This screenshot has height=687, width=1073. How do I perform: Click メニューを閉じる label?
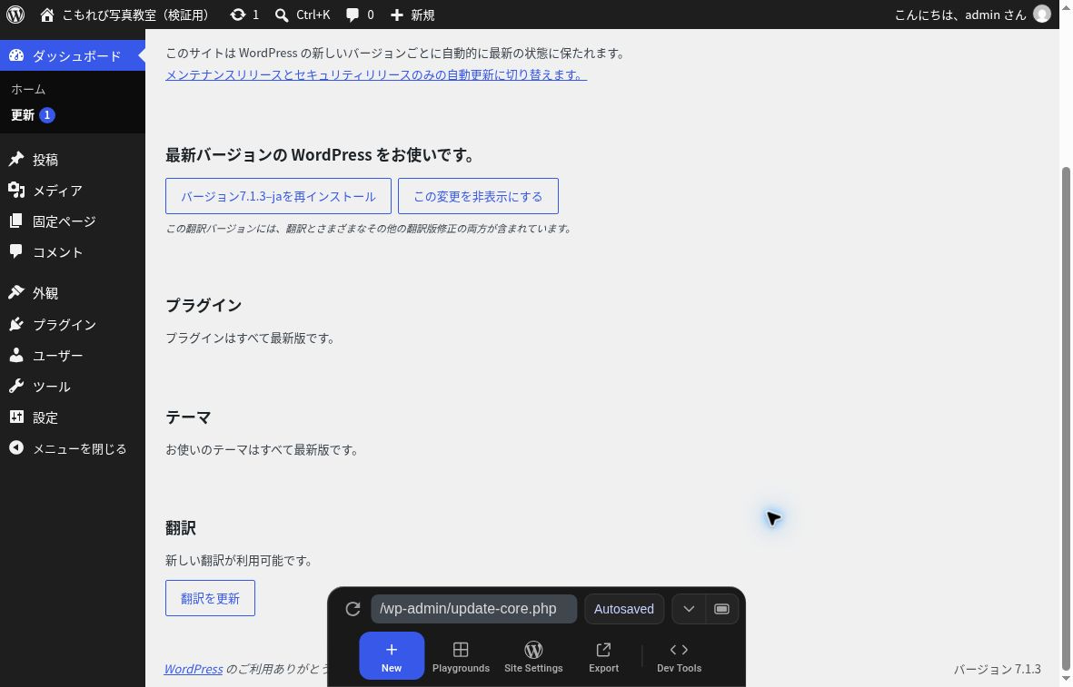click(x=79, y=448)
